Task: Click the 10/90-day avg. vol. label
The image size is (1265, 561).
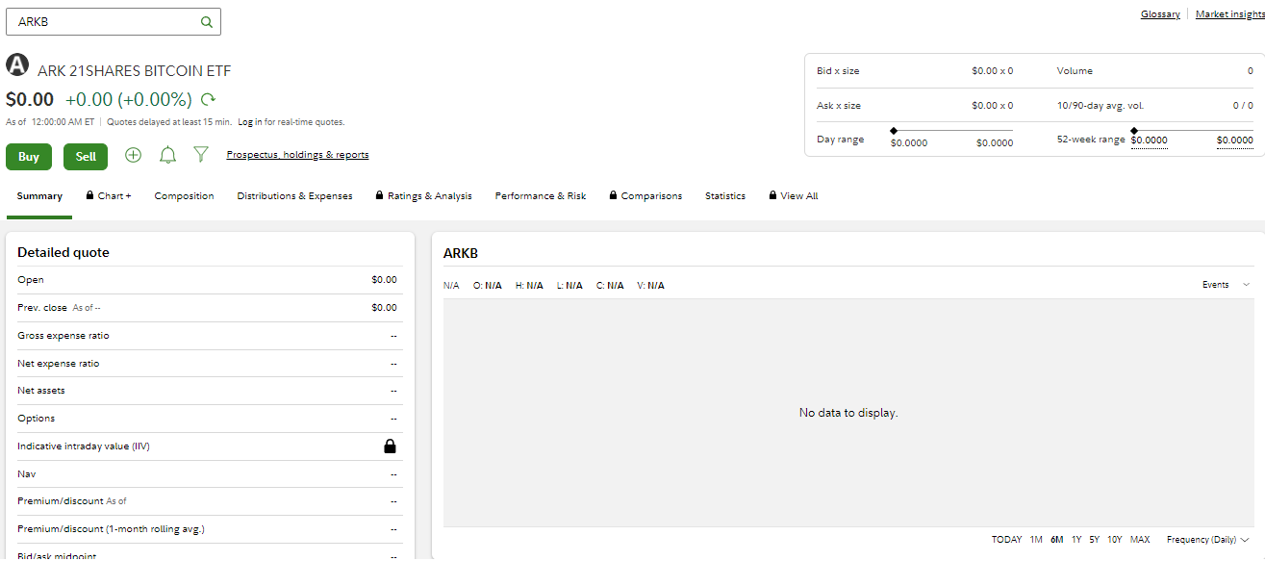Action: click(1101, 106)
